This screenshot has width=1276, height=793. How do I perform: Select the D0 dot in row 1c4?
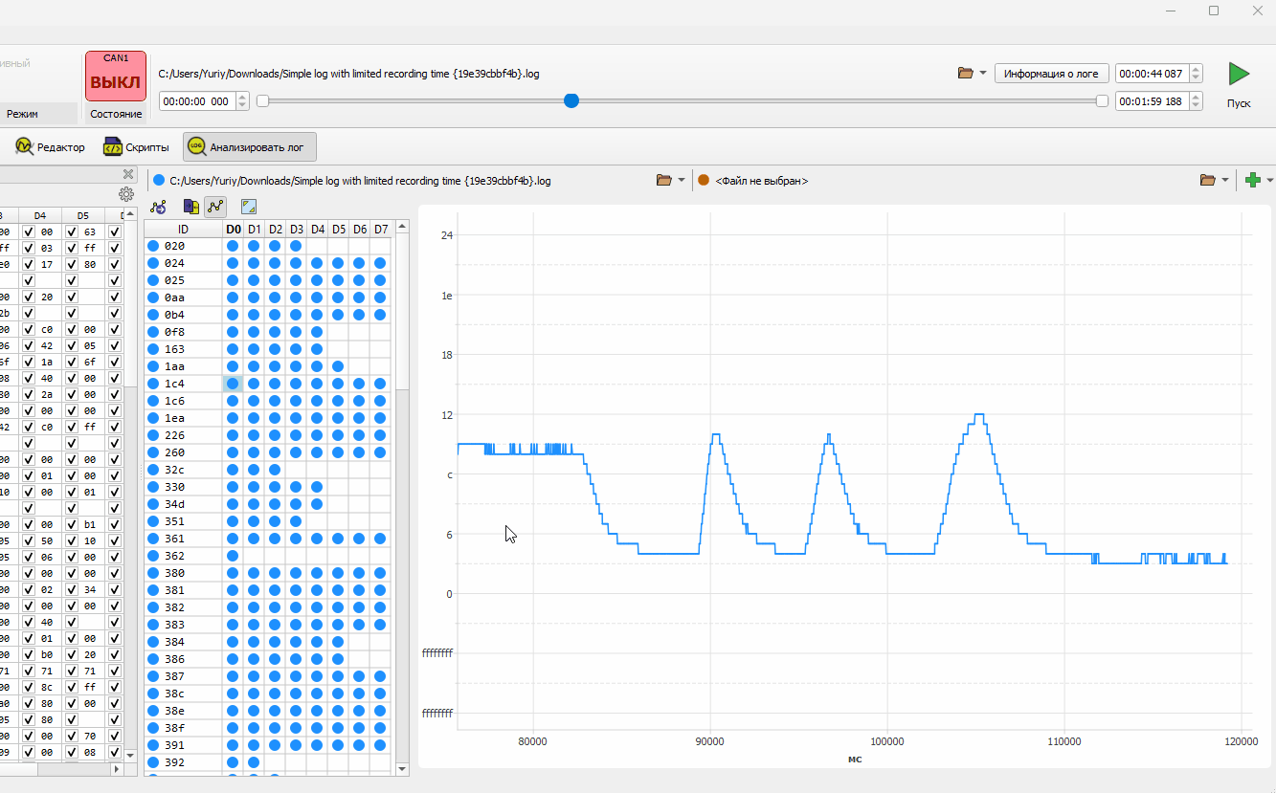(233, 384)
